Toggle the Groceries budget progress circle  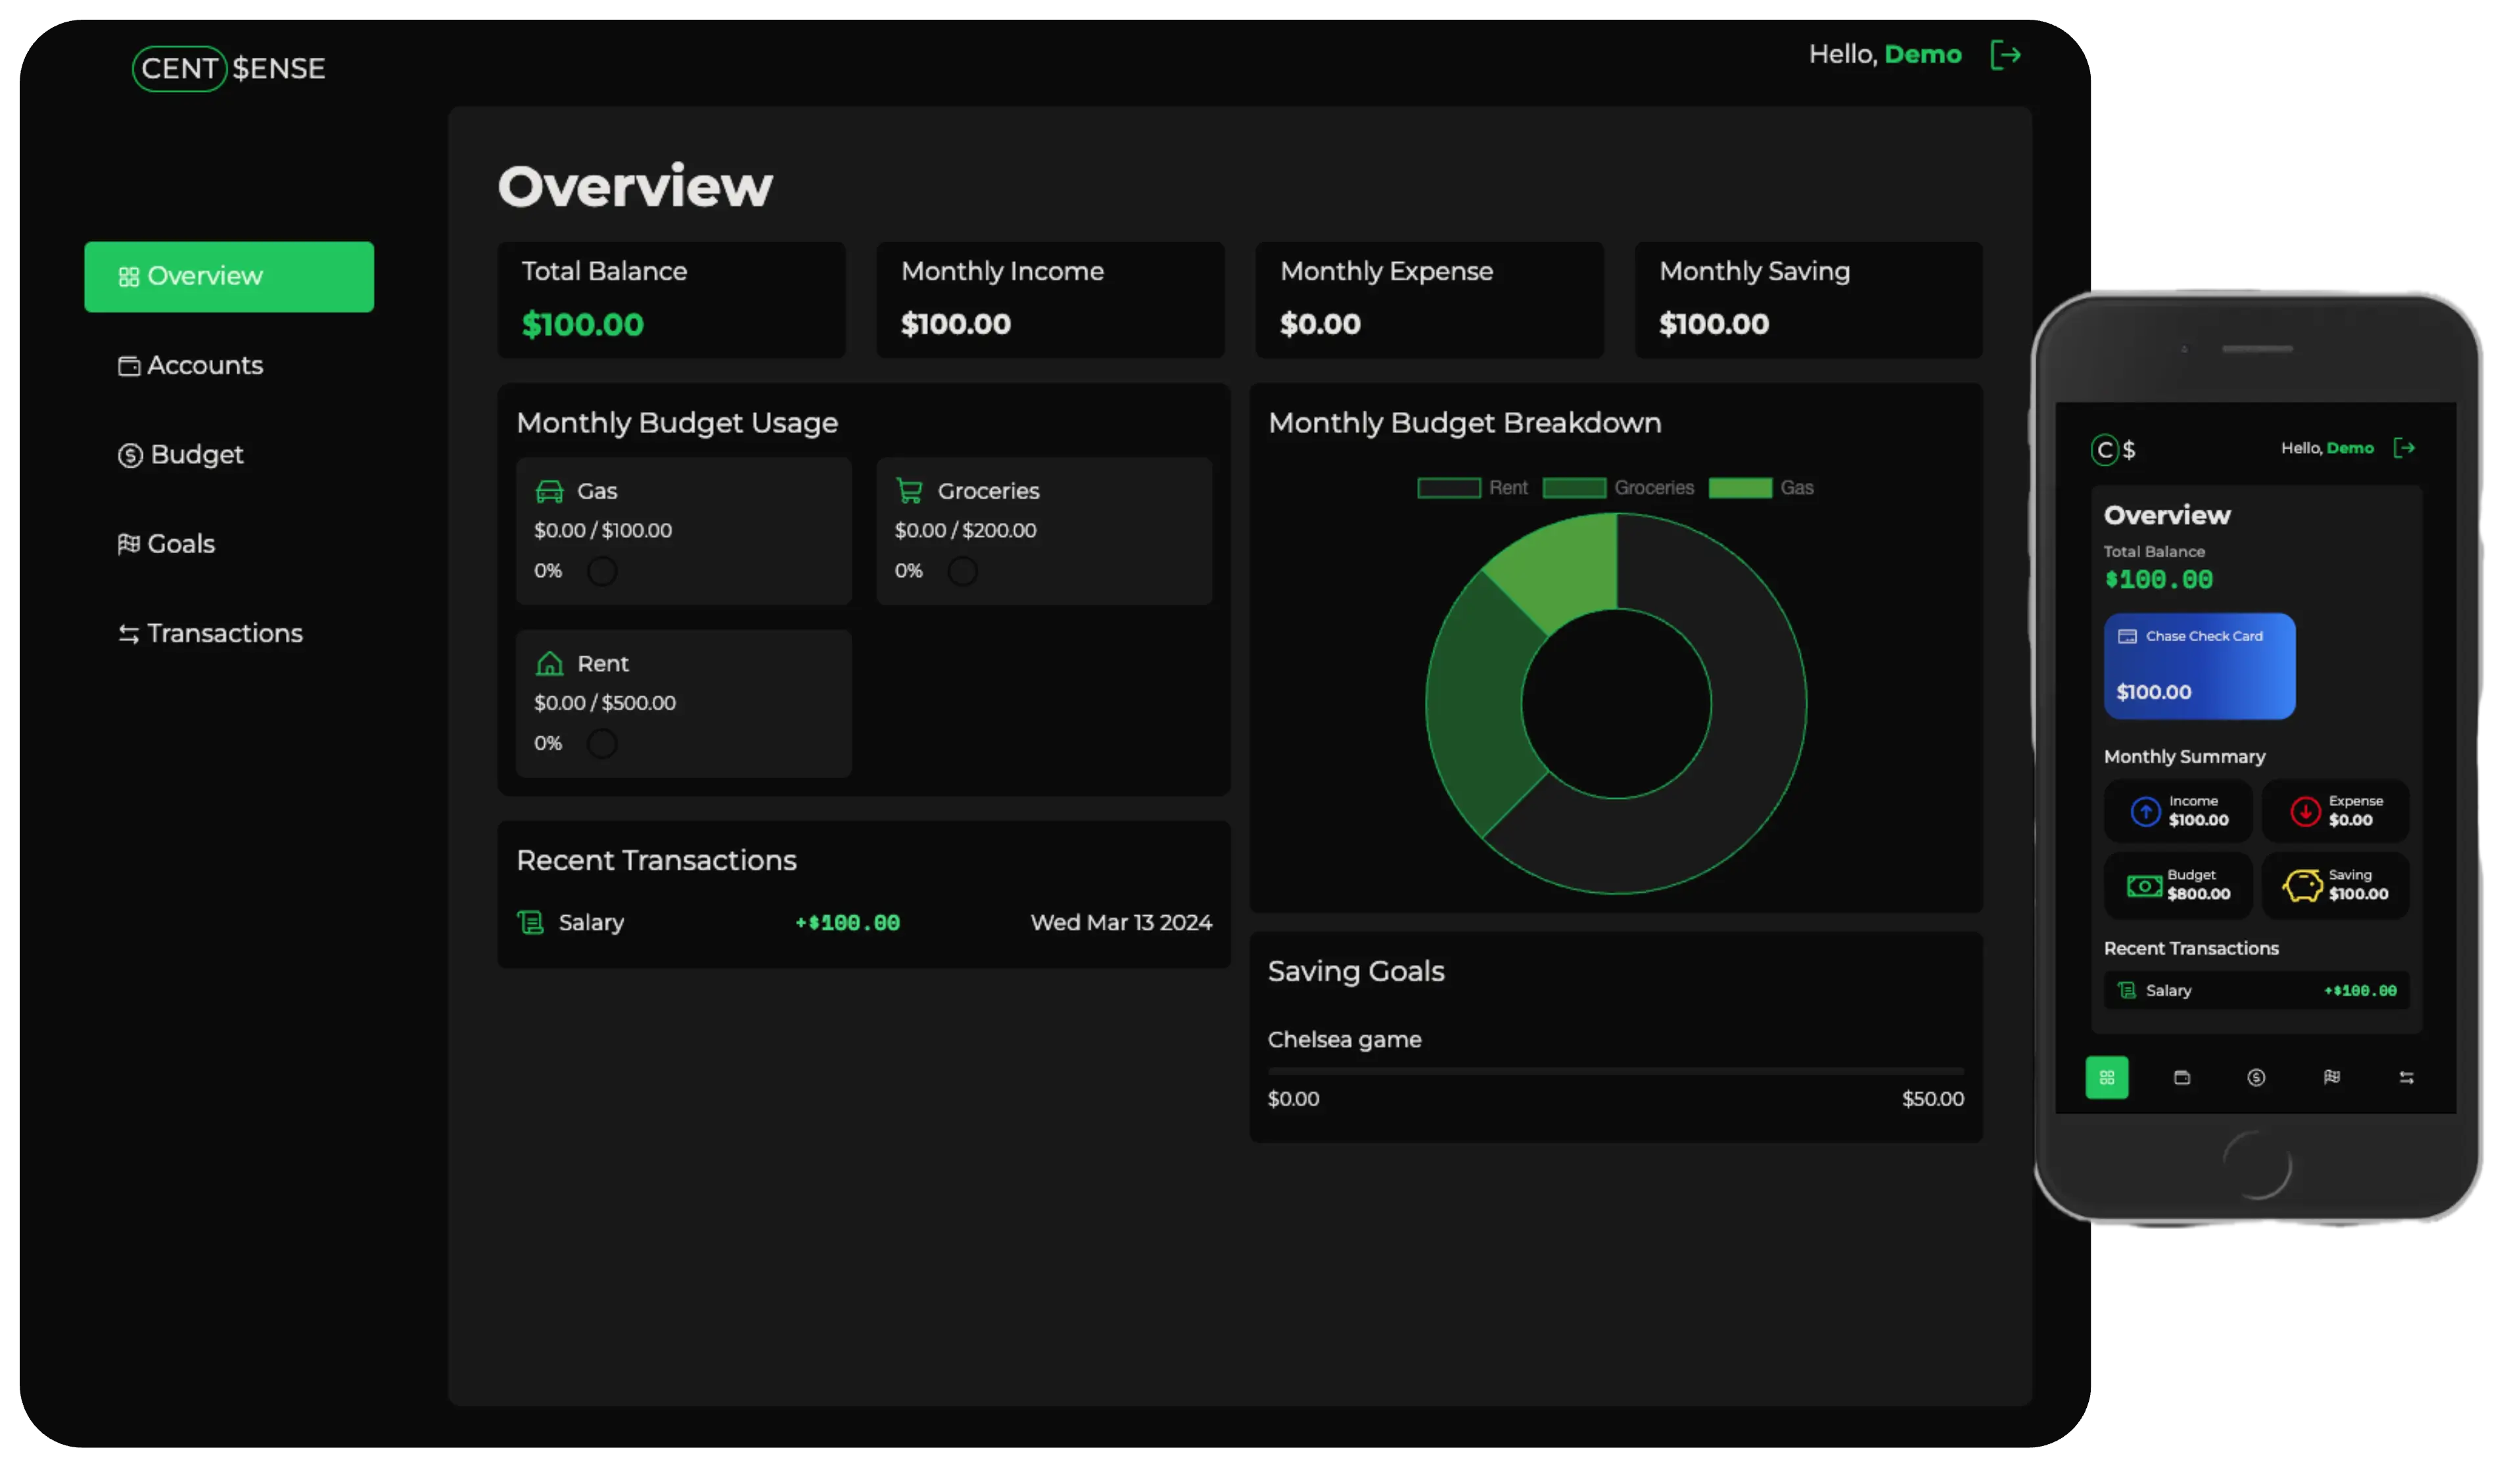coord(963,571)
